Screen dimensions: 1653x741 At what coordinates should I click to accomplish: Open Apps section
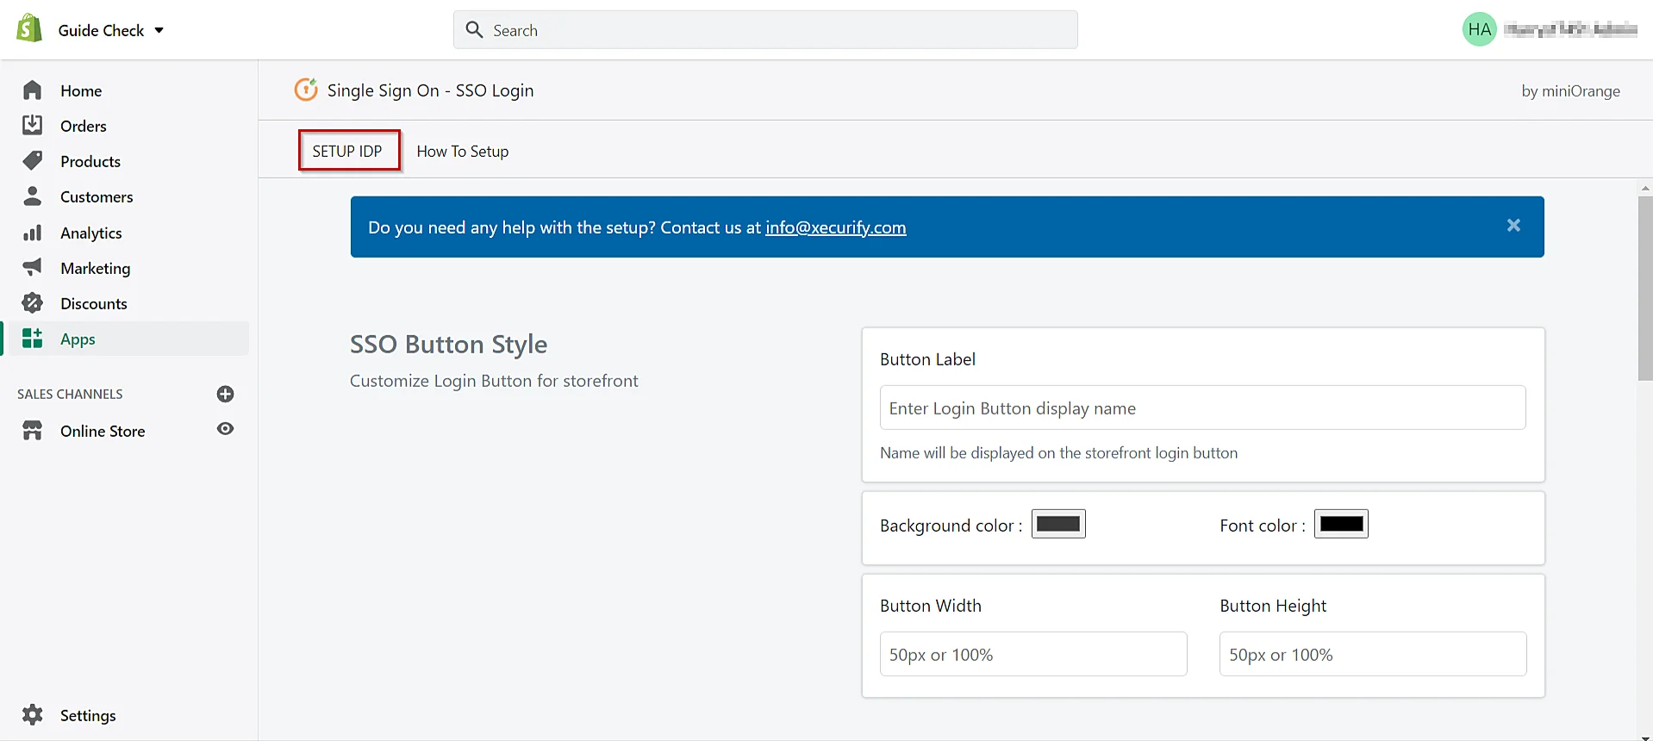[x=78, y=339]
